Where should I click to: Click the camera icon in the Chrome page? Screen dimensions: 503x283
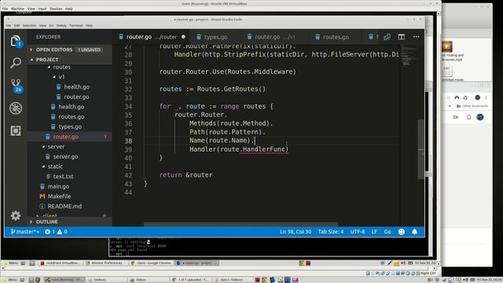456,117
